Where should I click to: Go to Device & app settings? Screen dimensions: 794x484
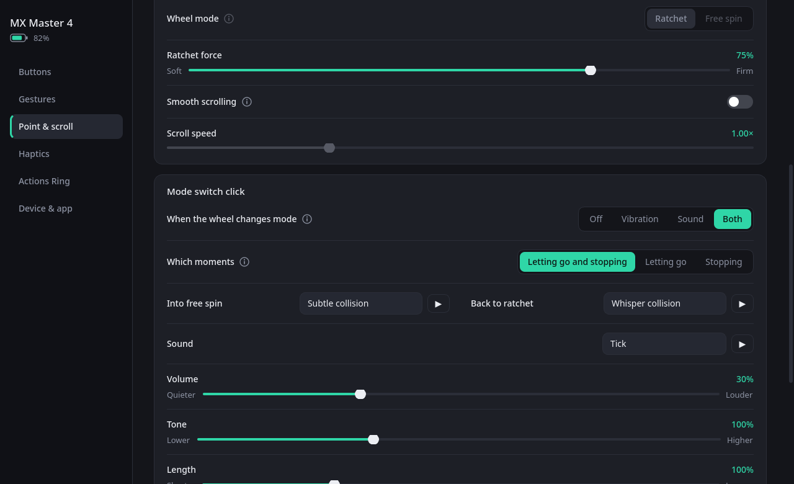[x=66, y=208]
